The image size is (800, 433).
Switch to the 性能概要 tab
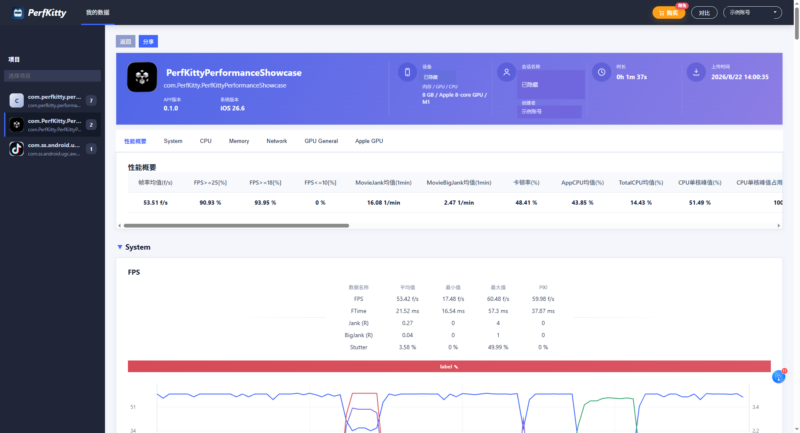[x=135, y=141]
